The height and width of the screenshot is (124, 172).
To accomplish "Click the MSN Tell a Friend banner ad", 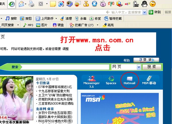I will click(120, 109).
